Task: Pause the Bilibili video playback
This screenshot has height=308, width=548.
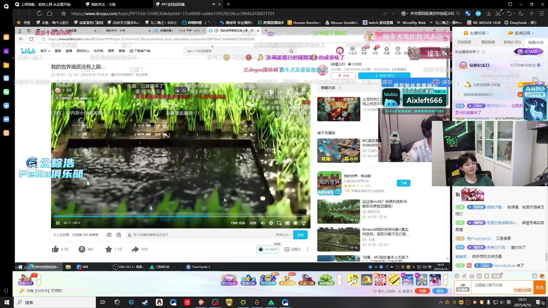Action: click(x=58, y=223)
